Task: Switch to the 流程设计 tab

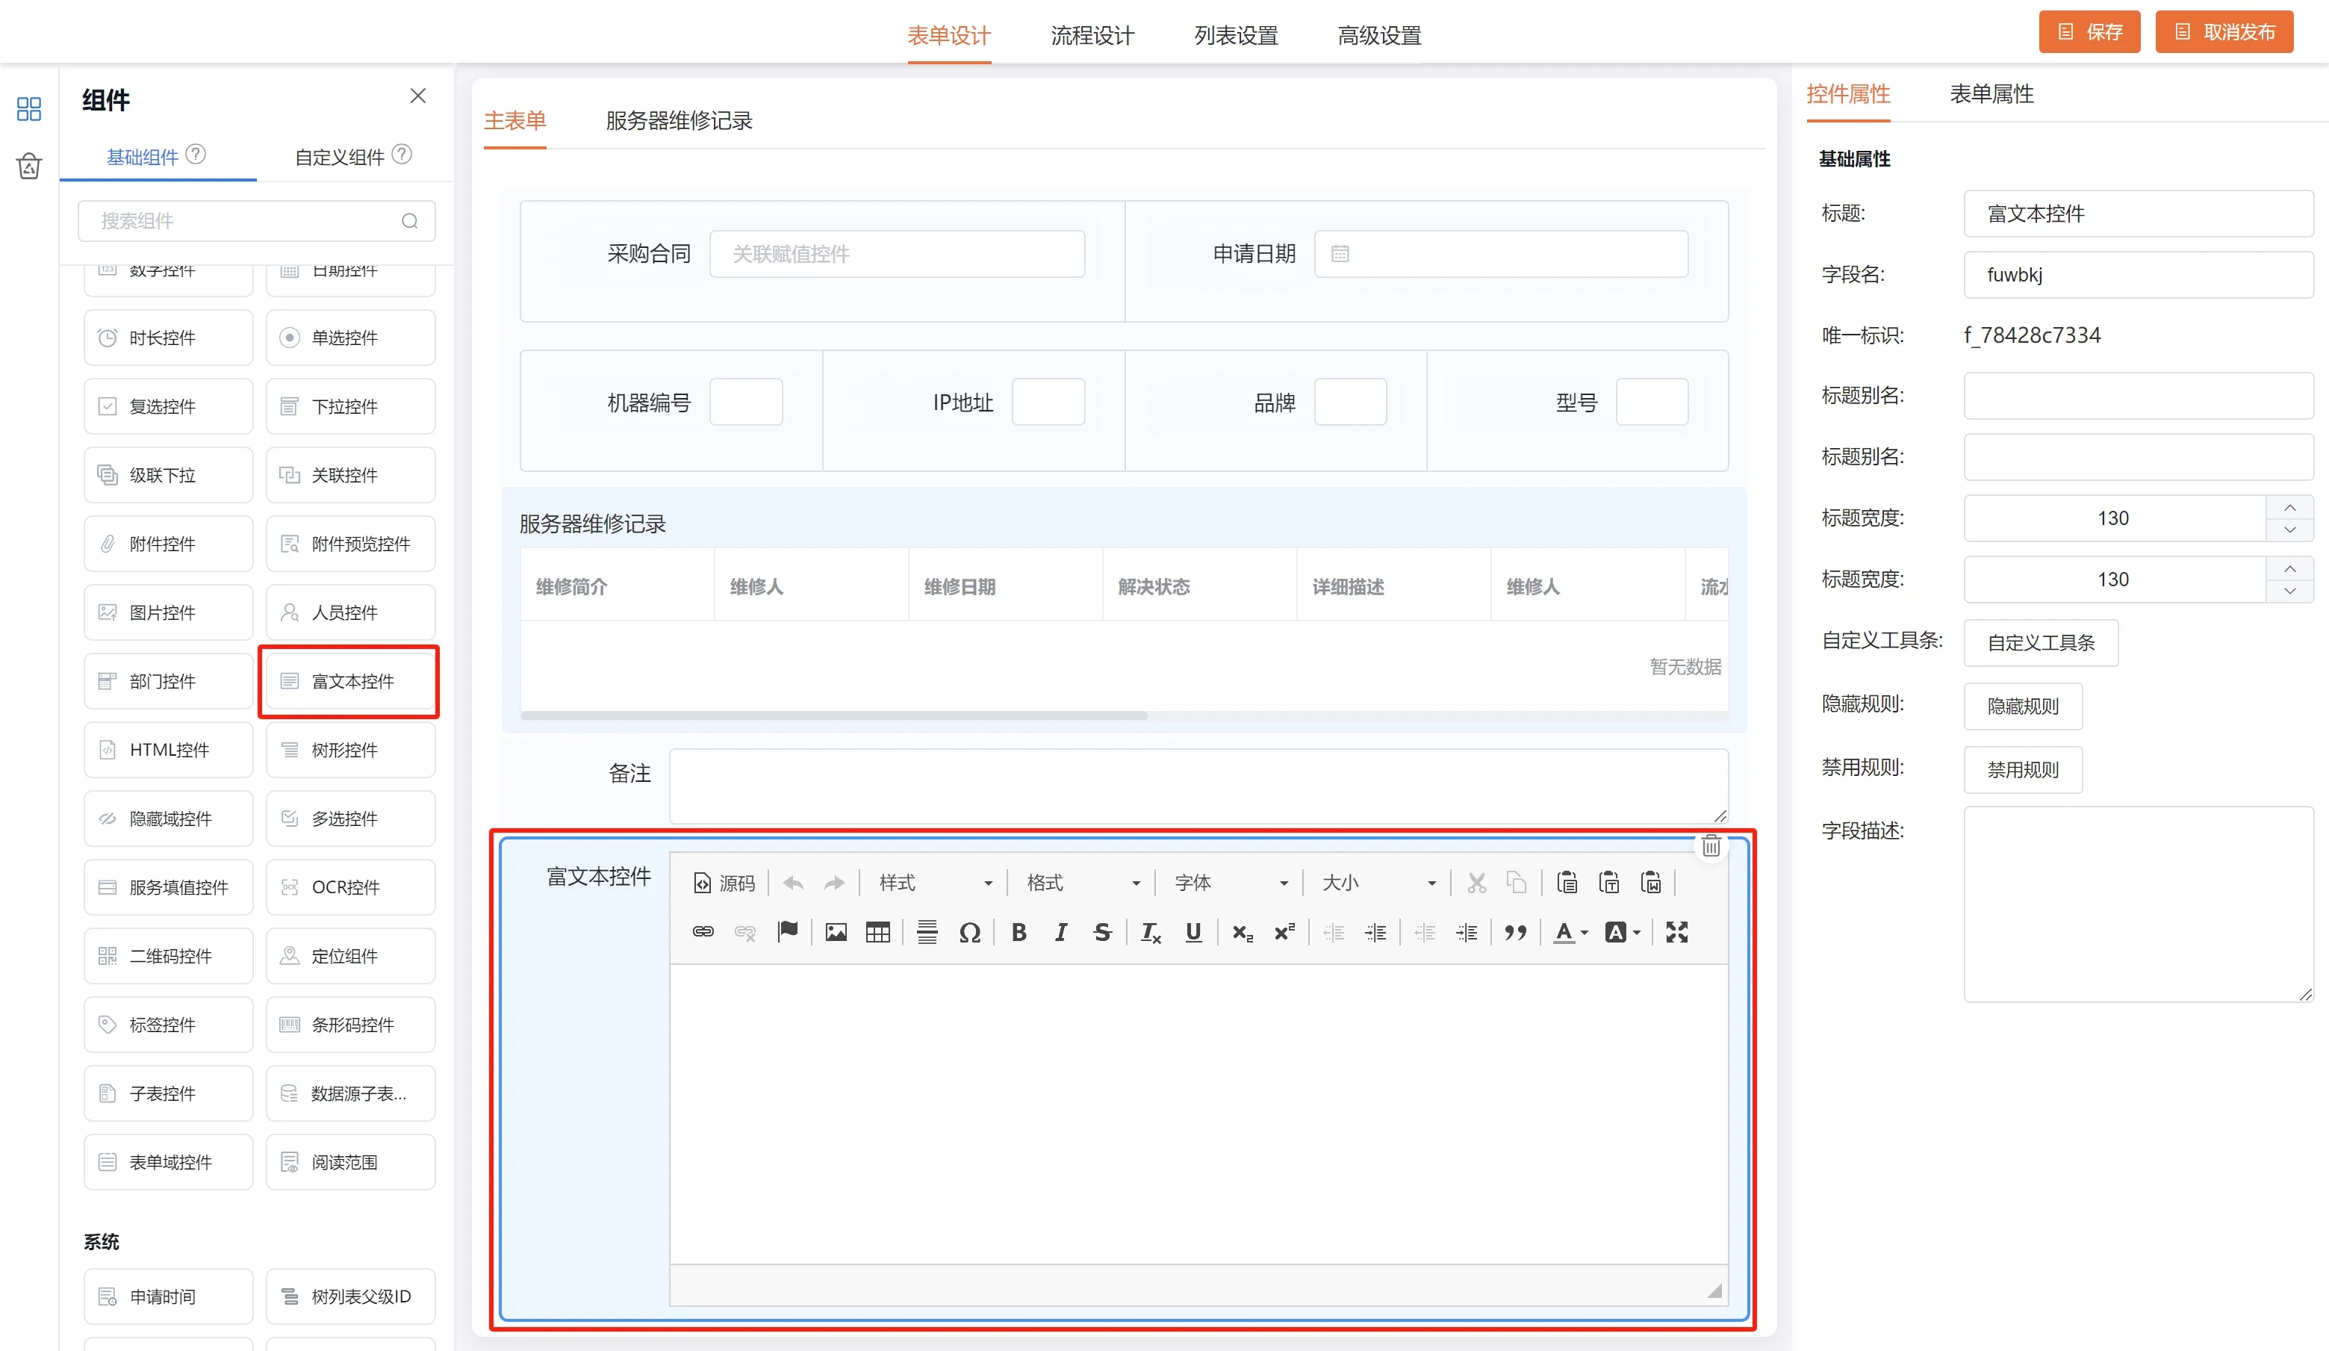Action: [1092, 35]
